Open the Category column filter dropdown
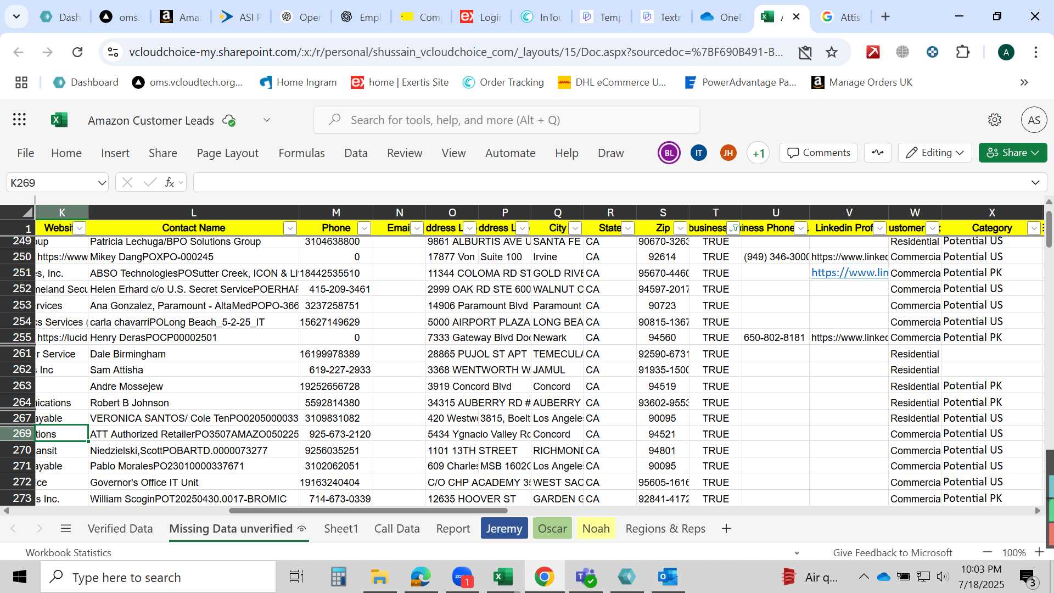Viewport: 1054px width, 593px height. coord(1034,228)
